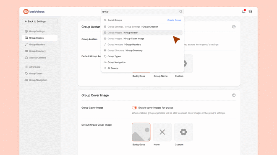The height and width of the screenshot is (155, 277).
Task: Open the notifications bell
Action: pyautogui.click(x=244, y=11)
